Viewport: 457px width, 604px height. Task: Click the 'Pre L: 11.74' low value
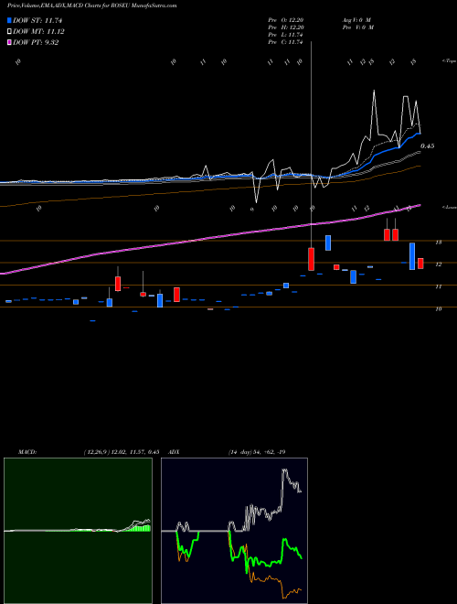(x=285, y=35)
